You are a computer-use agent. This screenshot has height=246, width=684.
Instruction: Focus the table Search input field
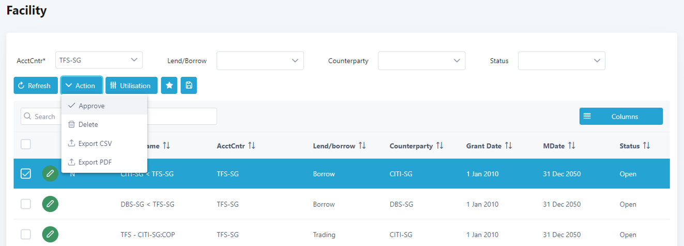[119, 117]
